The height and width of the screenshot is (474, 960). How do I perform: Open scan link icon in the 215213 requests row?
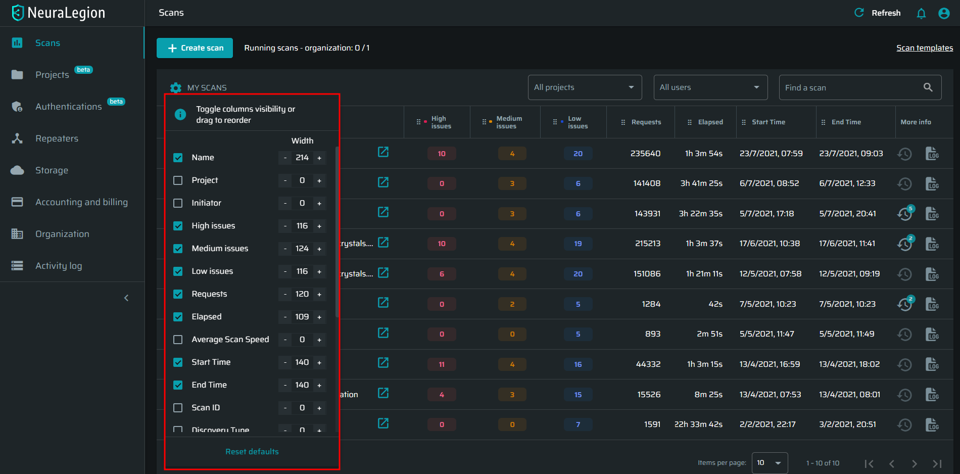click(383, 242)
